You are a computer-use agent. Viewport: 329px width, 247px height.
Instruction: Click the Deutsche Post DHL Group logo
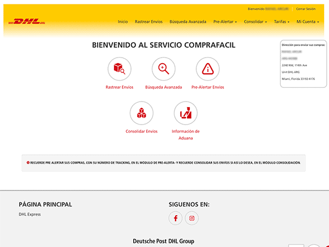tap(163, 241)
